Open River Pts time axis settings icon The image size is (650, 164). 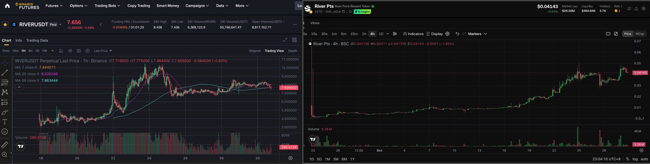[641, 150]
